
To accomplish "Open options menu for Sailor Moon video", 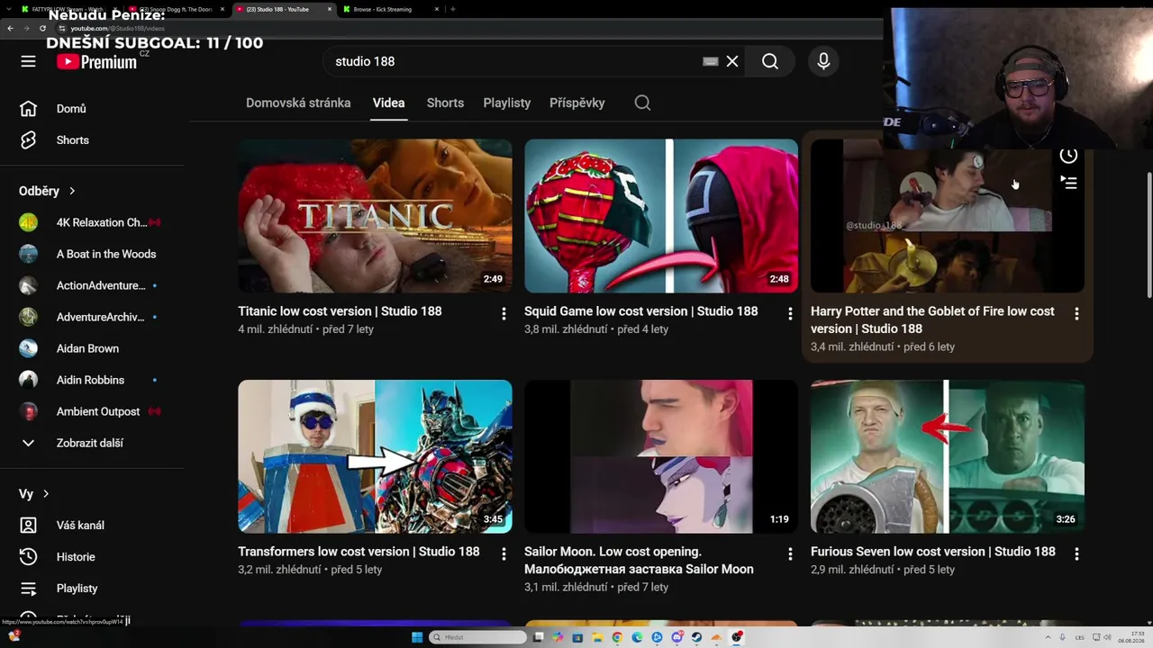I will point(790,553).
